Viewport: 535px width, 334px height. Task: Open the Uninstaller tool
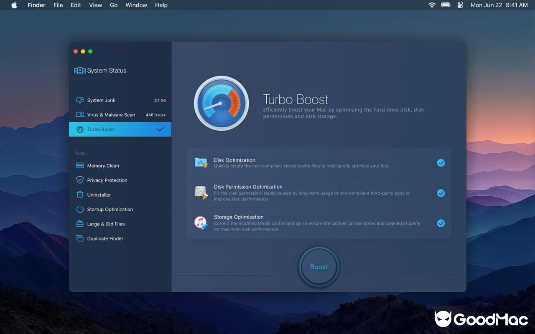tap(120, 195)
